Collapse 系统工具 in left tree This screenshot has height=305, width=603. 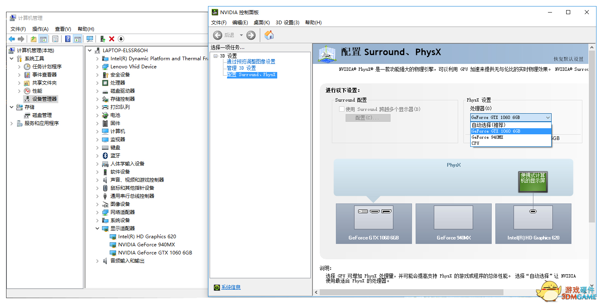[x=12, y=59]
